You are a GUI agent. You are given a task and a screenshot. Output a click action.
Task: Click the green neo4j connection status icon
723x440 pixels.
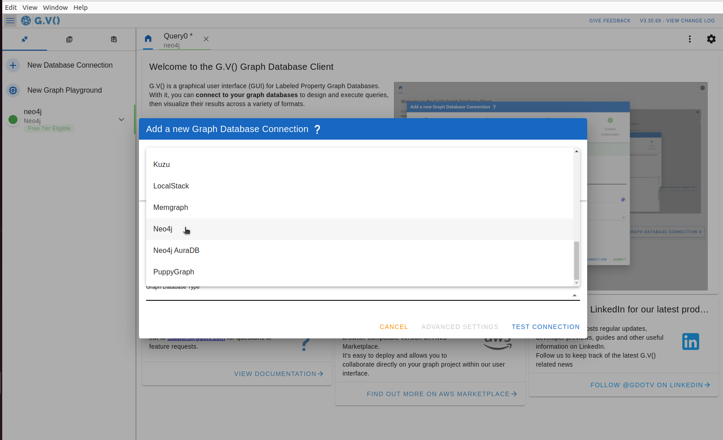click(13, 120)
